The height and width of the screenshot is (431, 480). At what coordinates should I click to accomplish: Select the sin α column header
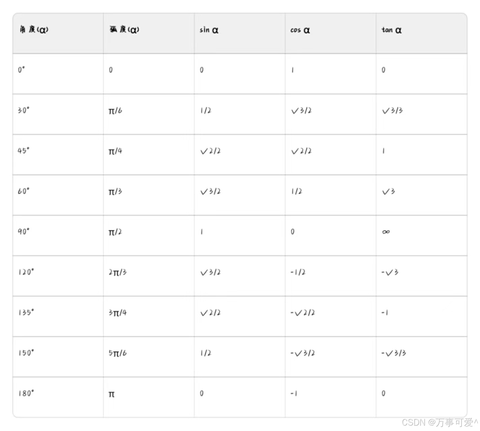pos(209,30)
